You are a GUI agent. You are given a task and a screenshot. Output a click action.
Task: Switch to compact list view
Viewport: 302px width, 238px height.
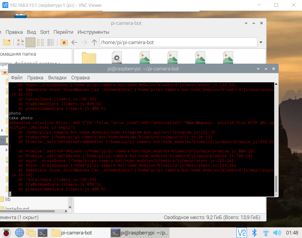coord(41,42)
